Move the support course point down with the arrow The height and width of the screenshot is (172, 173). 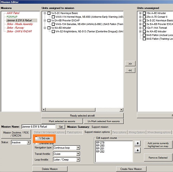point(138,150)
